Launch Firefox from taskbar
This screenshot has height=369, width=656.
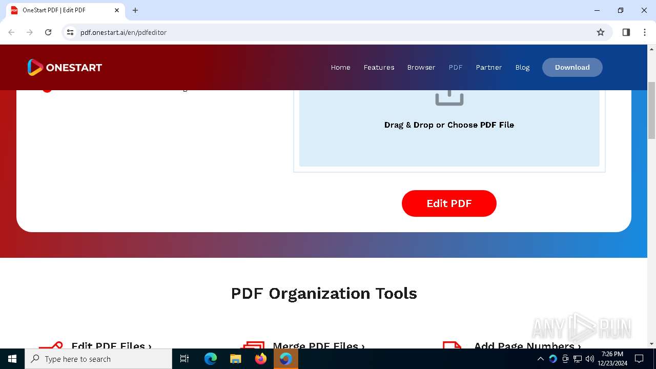[261, 359]
